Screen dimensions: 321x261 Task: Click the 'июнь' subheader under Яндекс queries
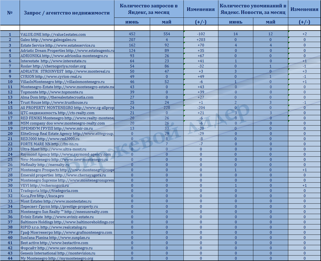(132, 22)
